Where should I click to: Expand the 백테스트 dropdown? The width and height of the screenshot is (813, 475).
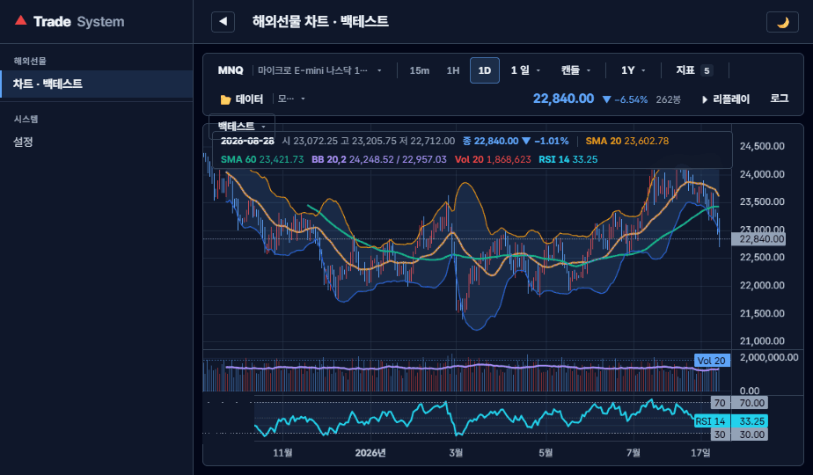(242, 127)
